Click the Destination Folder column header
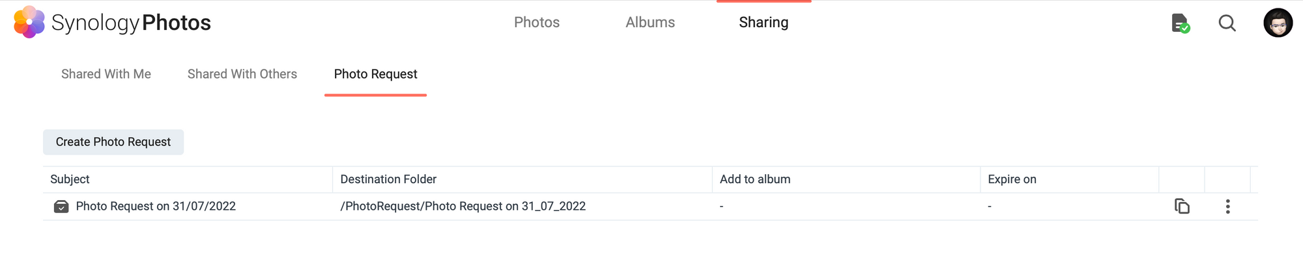The width and height of the screenshot is (1303, 278). [x=388, y=179]
